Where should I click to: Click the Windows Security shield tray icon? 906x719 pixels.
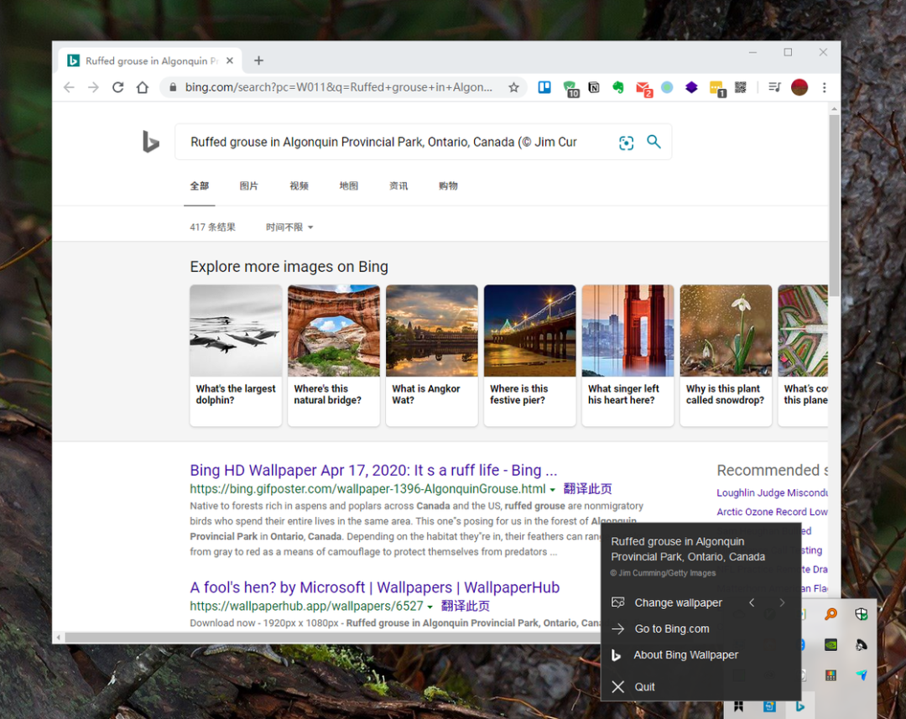(x=861, y=614)
